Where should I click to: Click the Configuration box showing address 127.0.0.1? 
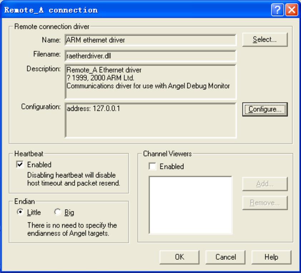tap(150, 120)
